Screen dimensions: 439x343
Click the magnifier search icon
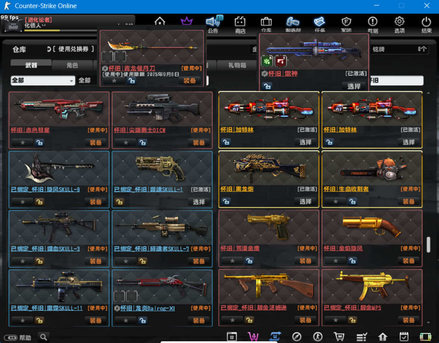[43, 337]
